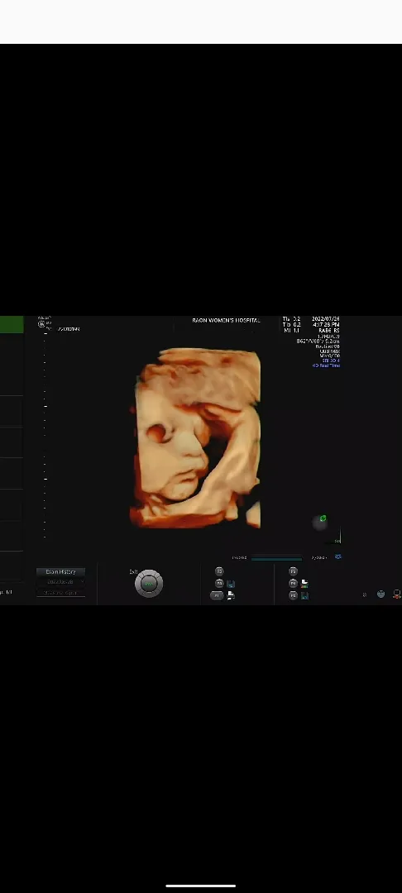Click the left bottom P1 button

217,595
